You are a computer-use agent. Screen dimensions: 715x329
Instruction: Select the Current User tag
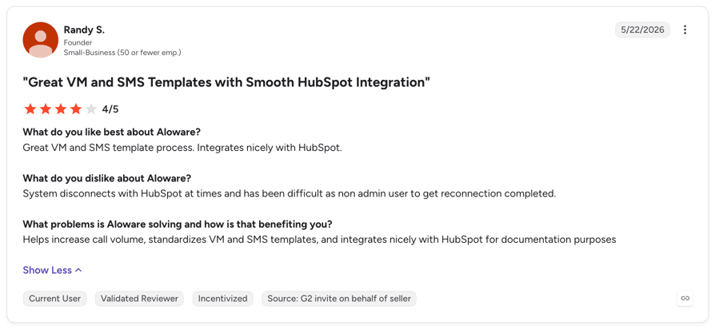[54, 299]
